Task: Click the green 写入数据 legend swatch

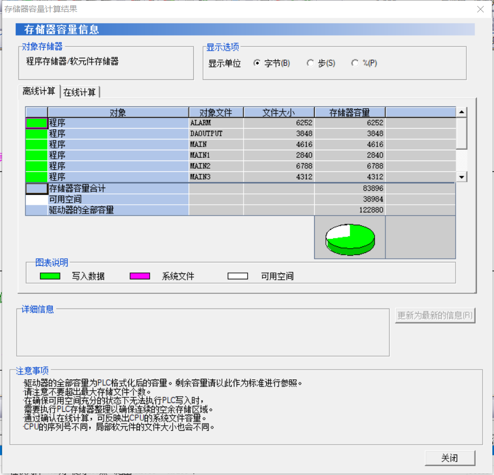Action: tap(50, 276)
